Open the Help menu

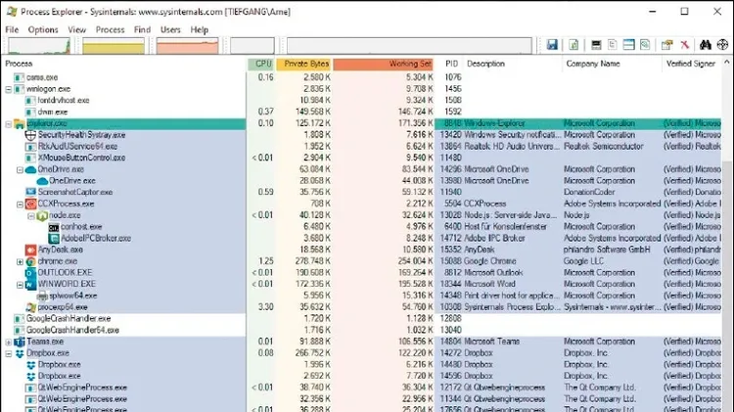tap(199, 29)
